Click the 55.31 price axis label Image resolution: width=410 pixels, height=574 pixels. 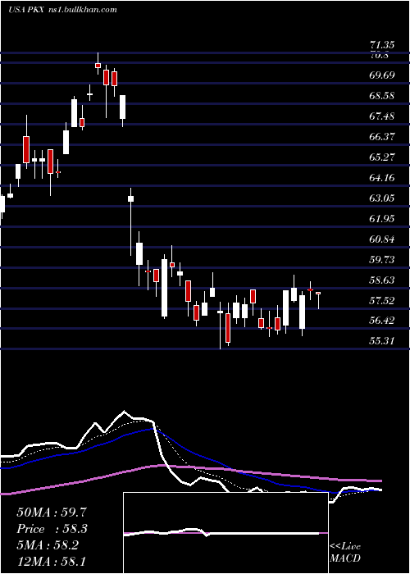click(382, 341)
